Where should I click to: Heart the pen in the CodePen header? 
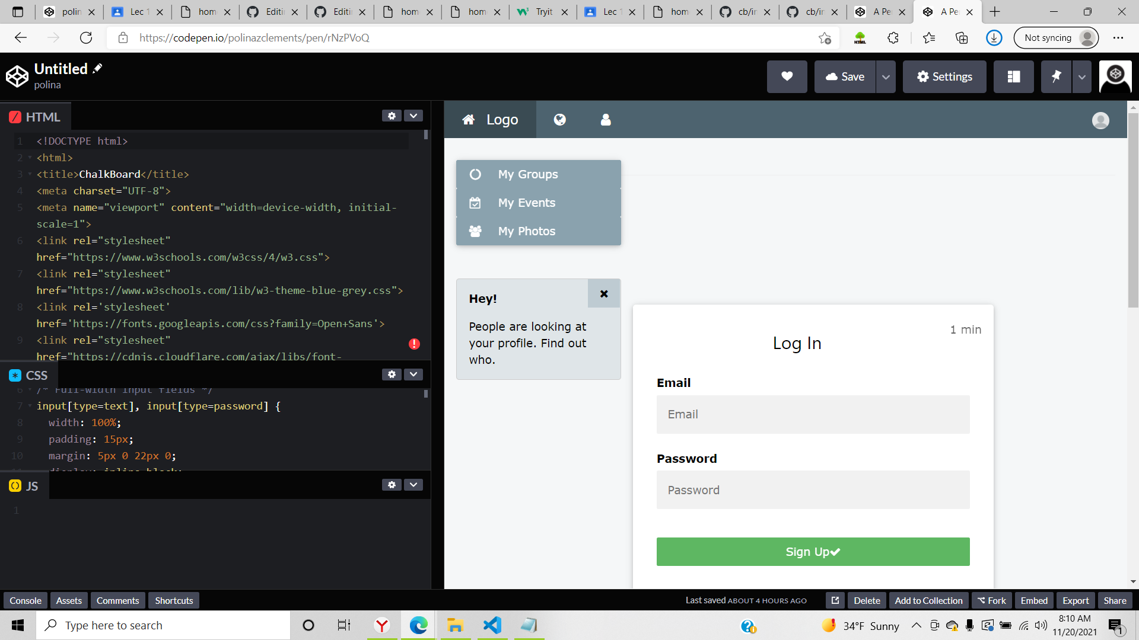click(x=787, y=76)
